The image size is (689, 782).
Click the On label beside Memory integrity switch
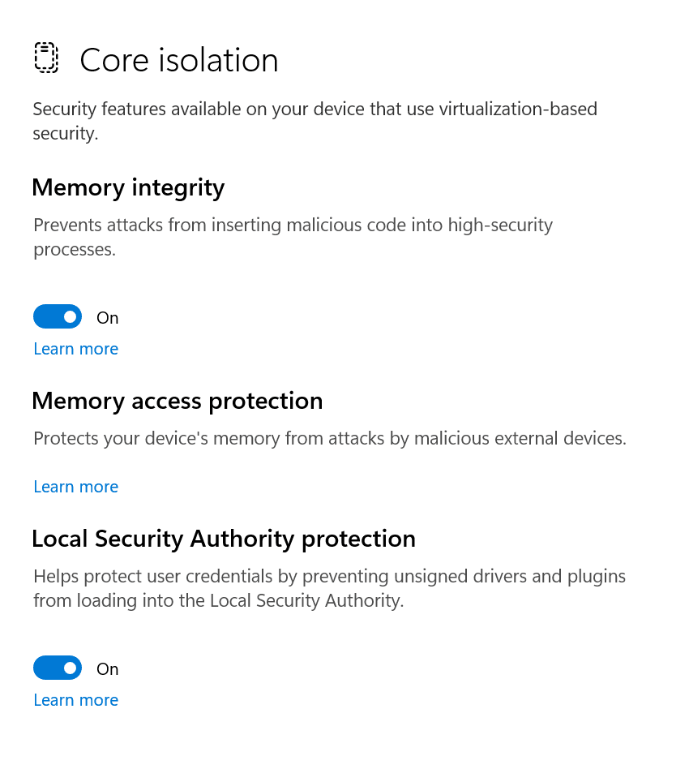[108, 318]
